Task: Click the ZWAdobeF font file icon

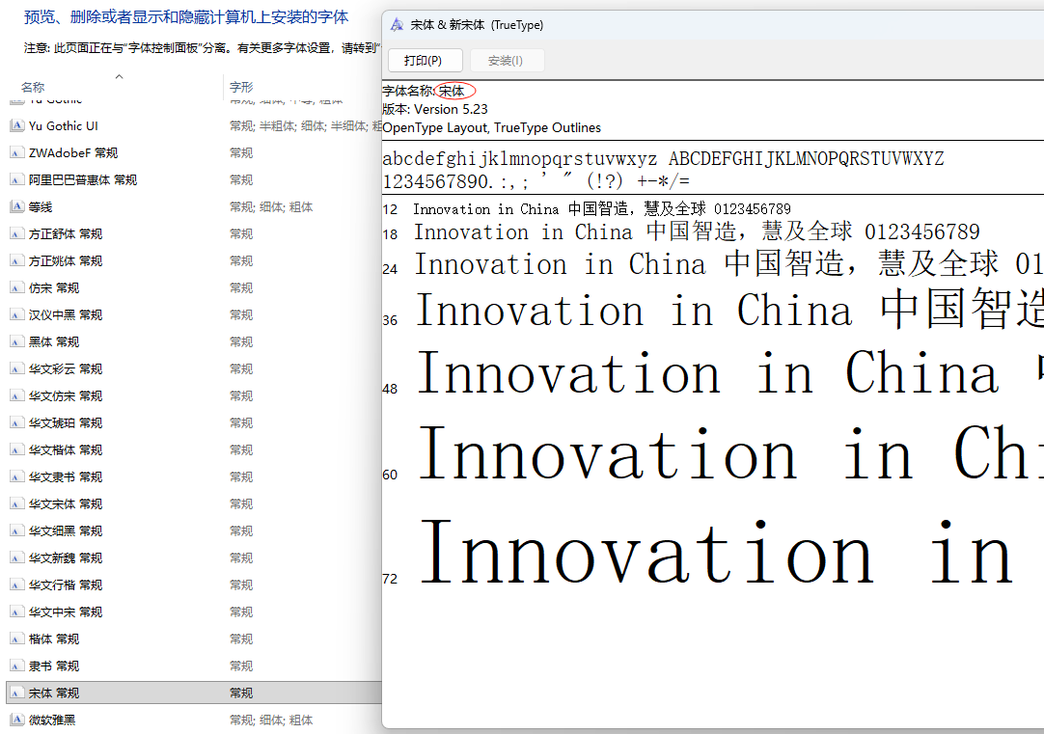Action: tap(16, 152)
